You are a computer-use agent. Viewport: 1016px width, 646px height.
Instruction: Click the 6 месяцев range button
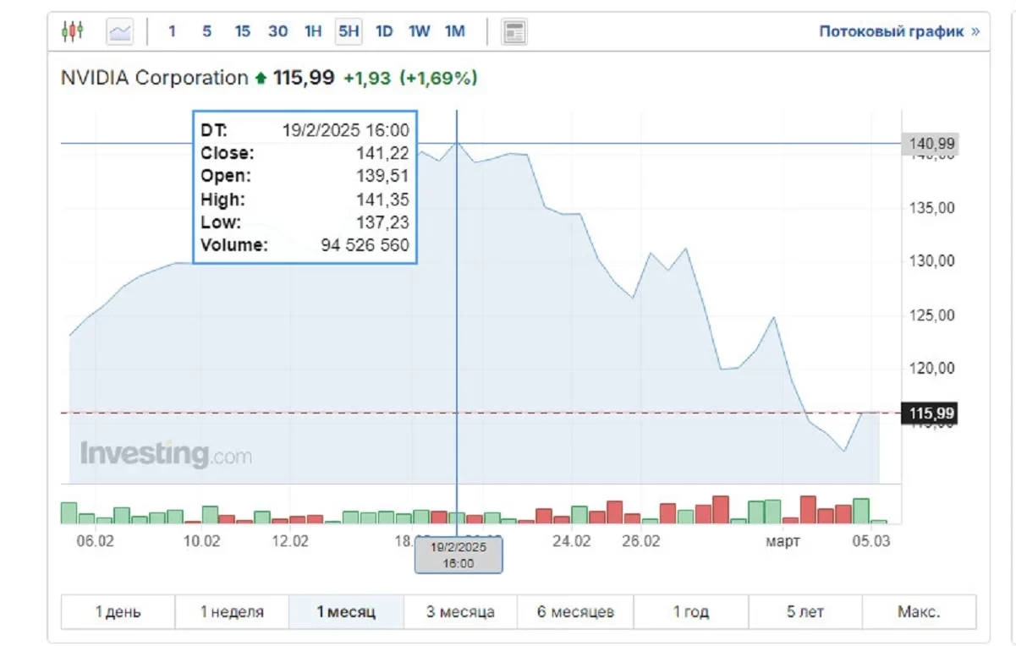pos(575,611)
